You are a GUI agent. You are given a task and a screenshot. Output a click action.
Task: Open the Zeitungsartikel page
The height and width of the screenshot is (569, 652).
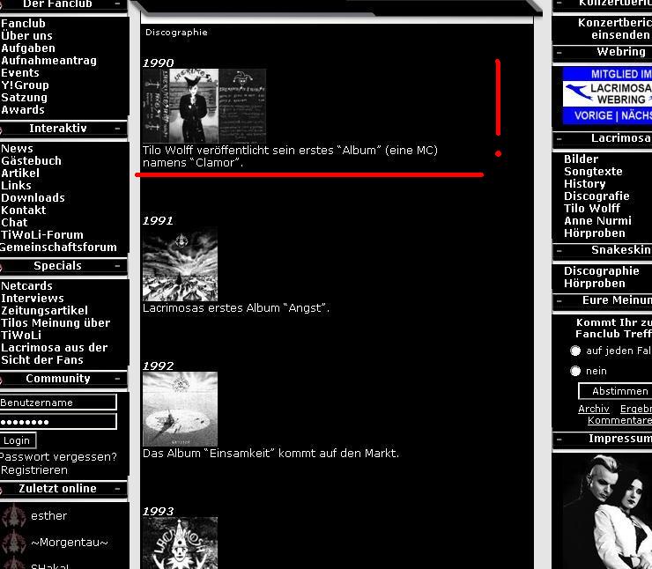[44, 310]
